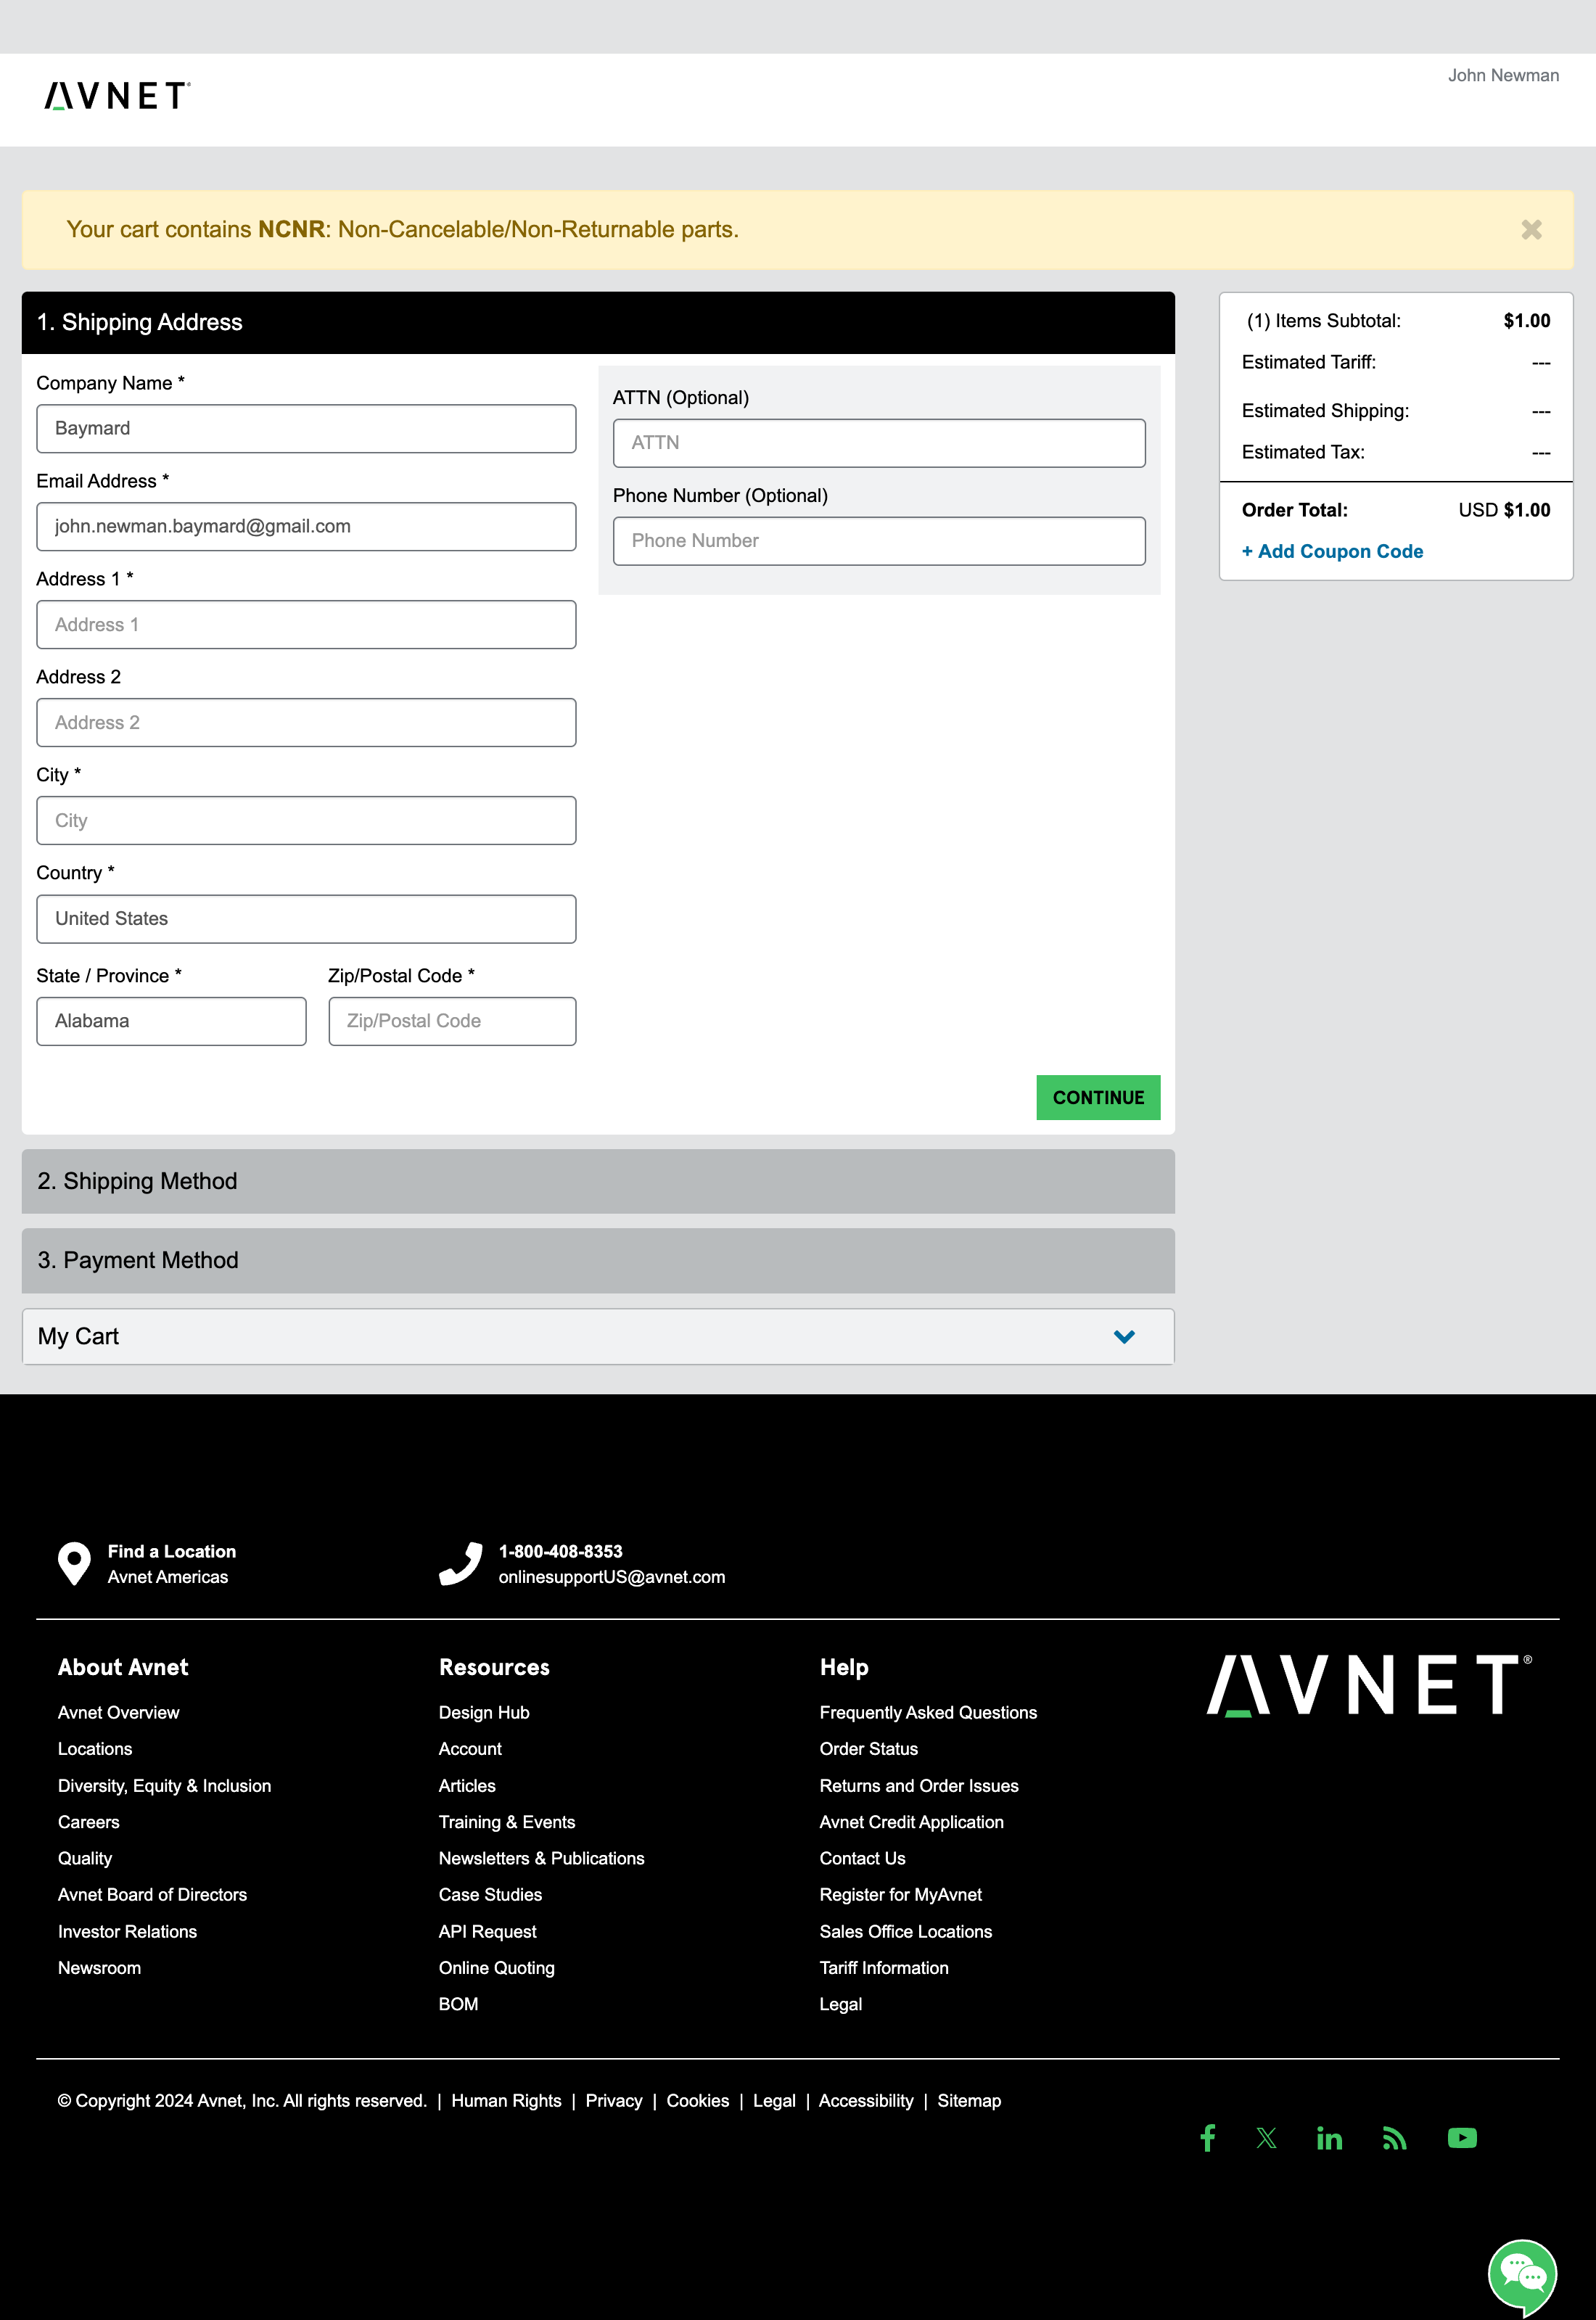The height and width of the screenshot is (2320, 1596).
Task: Open the State / Province dropdown
Action: 171,1021
